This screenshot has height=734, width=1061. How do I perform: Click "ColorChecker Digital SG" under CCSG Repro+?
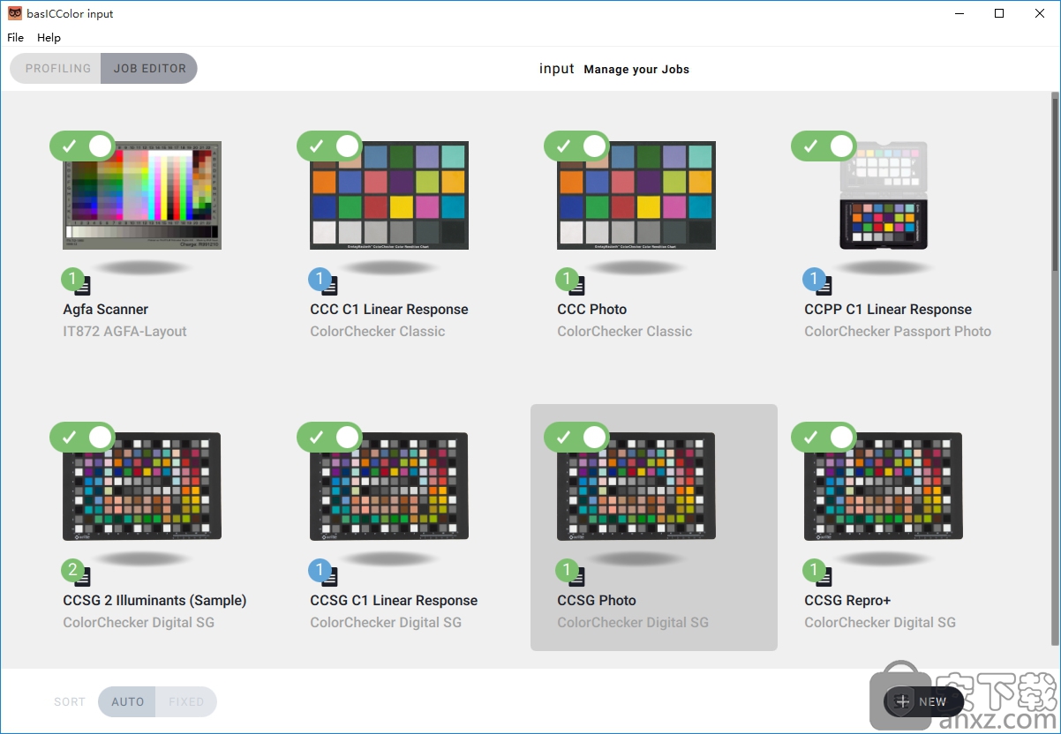[880, 623]
